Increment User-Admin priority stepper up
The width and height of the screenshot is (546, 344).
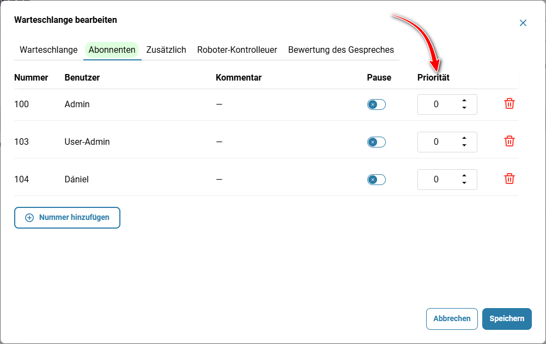tap(464, 138)
